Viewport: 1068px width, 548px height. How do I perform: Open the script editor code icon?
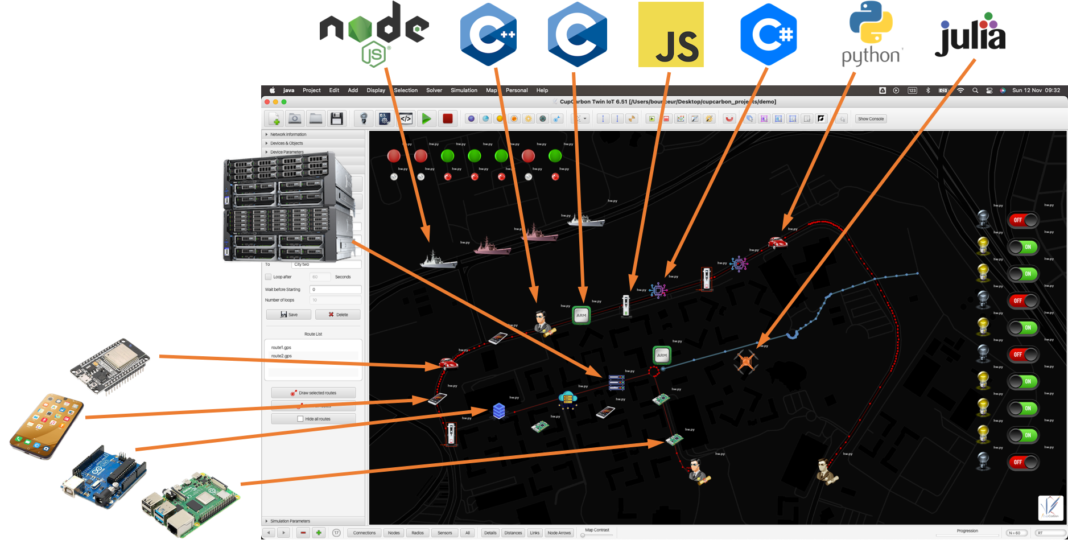click(406, 118)
